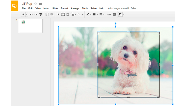Expand the line type dropdown arrow
The height and width of the screenshot is (106, 185).
pyautogui.click(x=82, y=15)
